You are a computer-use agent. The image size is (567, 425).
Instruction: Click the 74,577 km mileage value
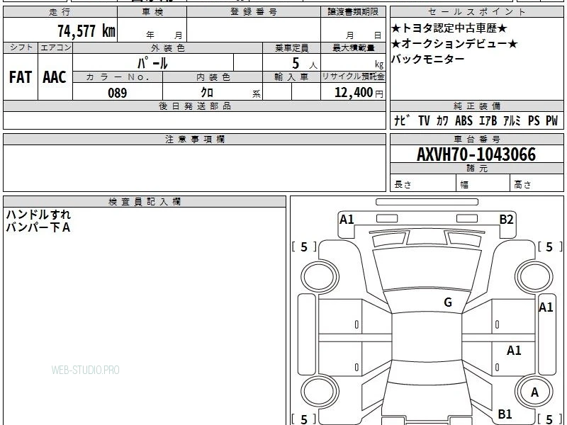86,31
